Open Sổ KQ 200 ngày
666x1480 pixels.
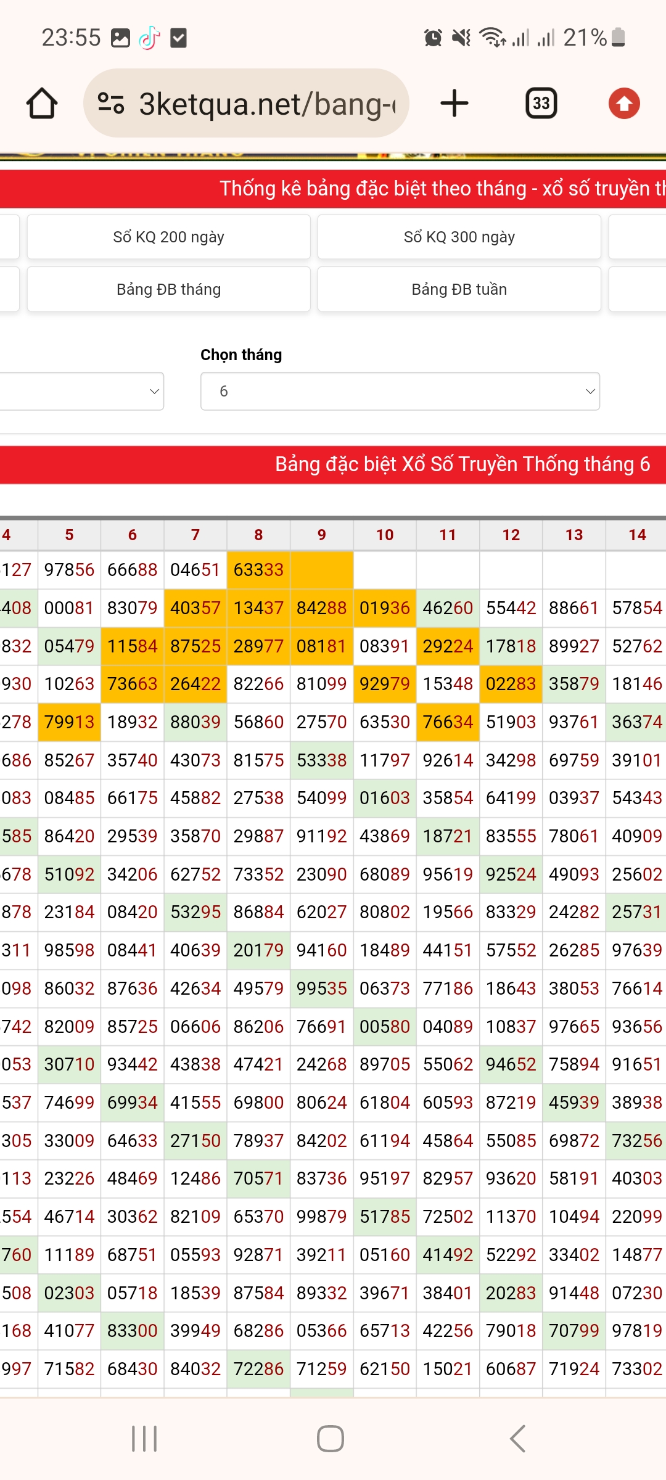point(168,237)
